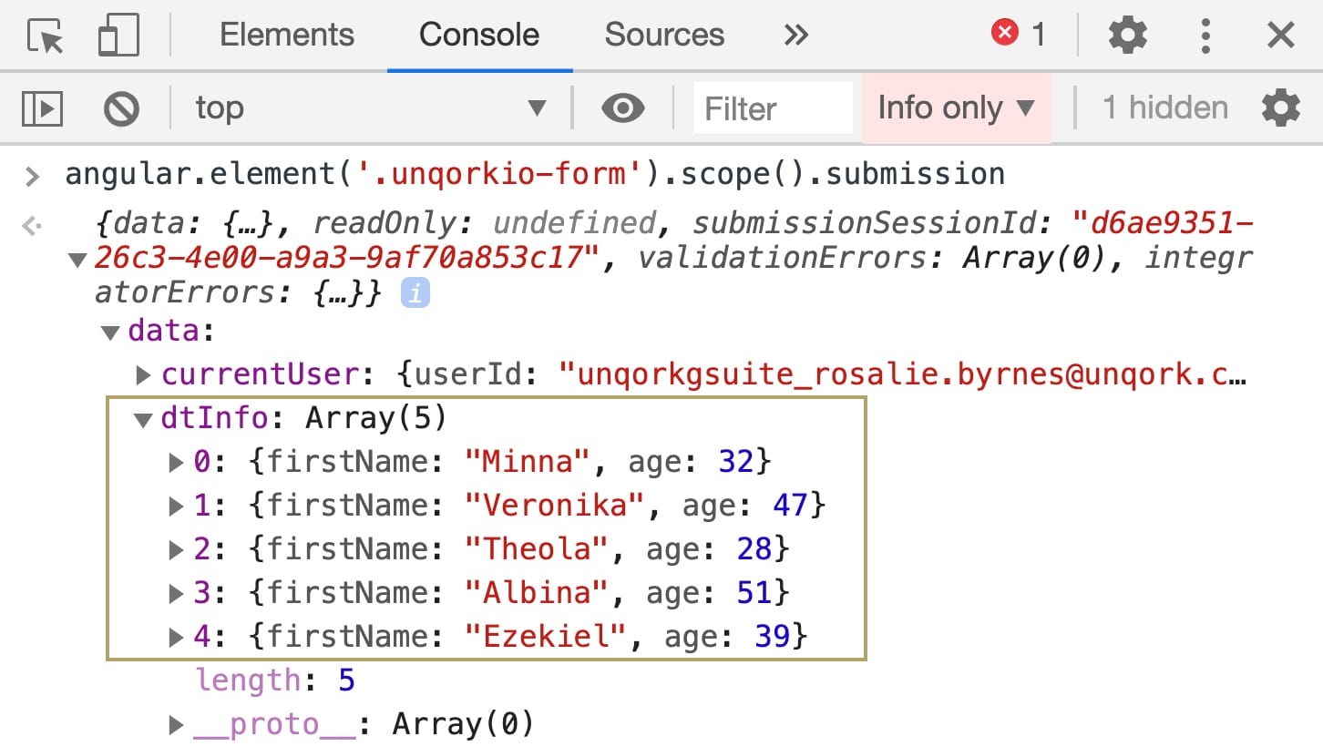This screenshot has width=1323, height=747.
Task: Click the age value 51
Action: point(754,593)
